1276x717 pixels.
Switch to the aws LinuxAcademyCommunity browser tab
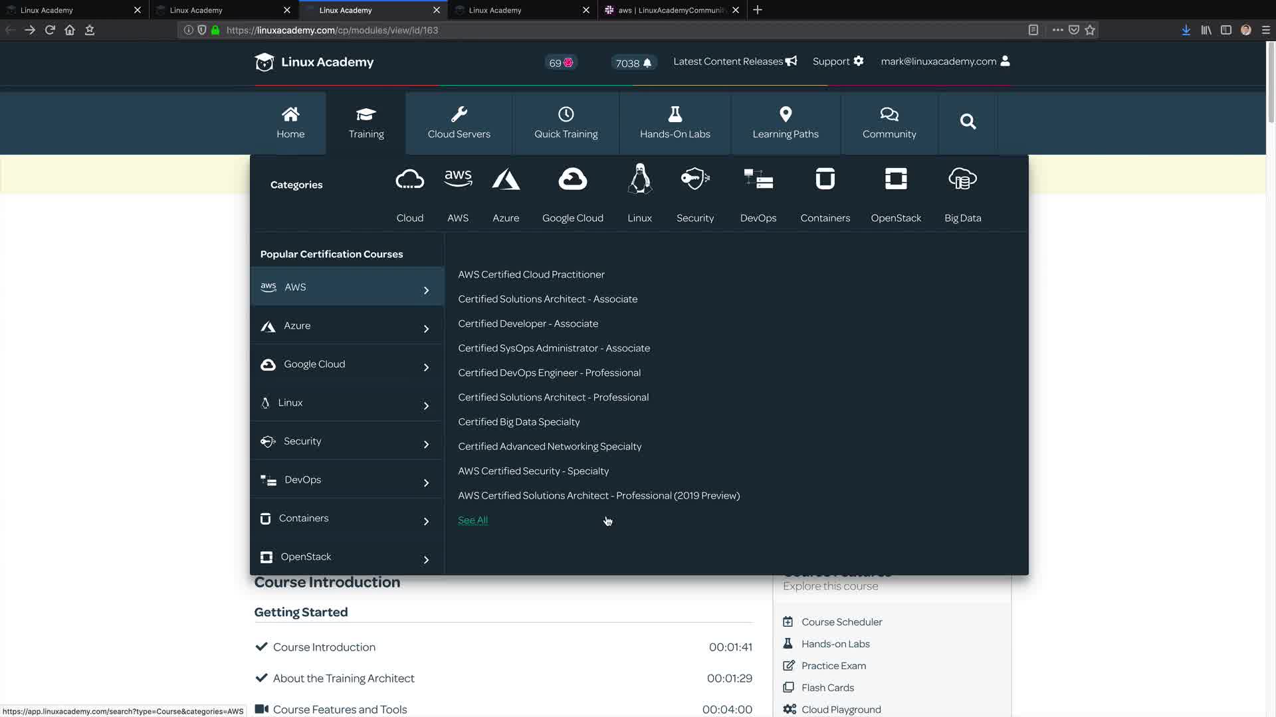coord(671,10)
